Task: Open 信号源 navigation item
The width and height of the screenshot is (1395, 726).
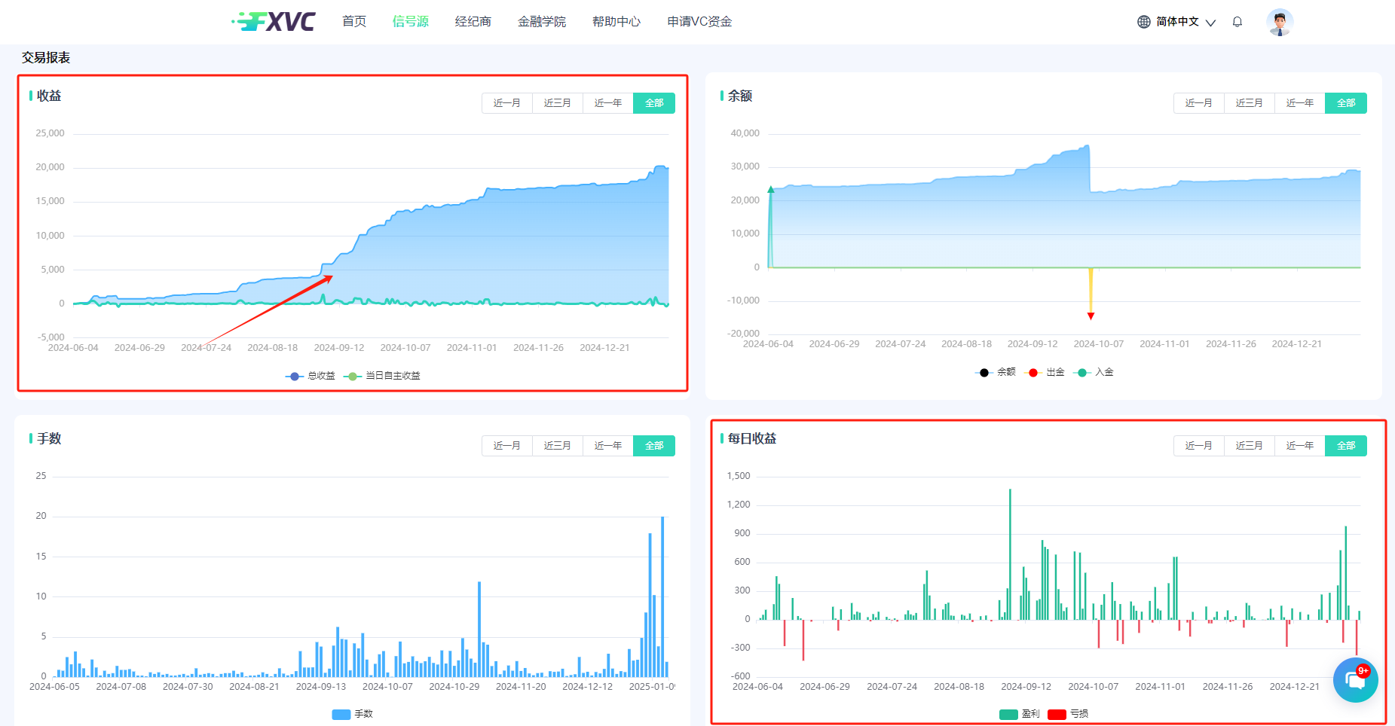Action: 411,21
